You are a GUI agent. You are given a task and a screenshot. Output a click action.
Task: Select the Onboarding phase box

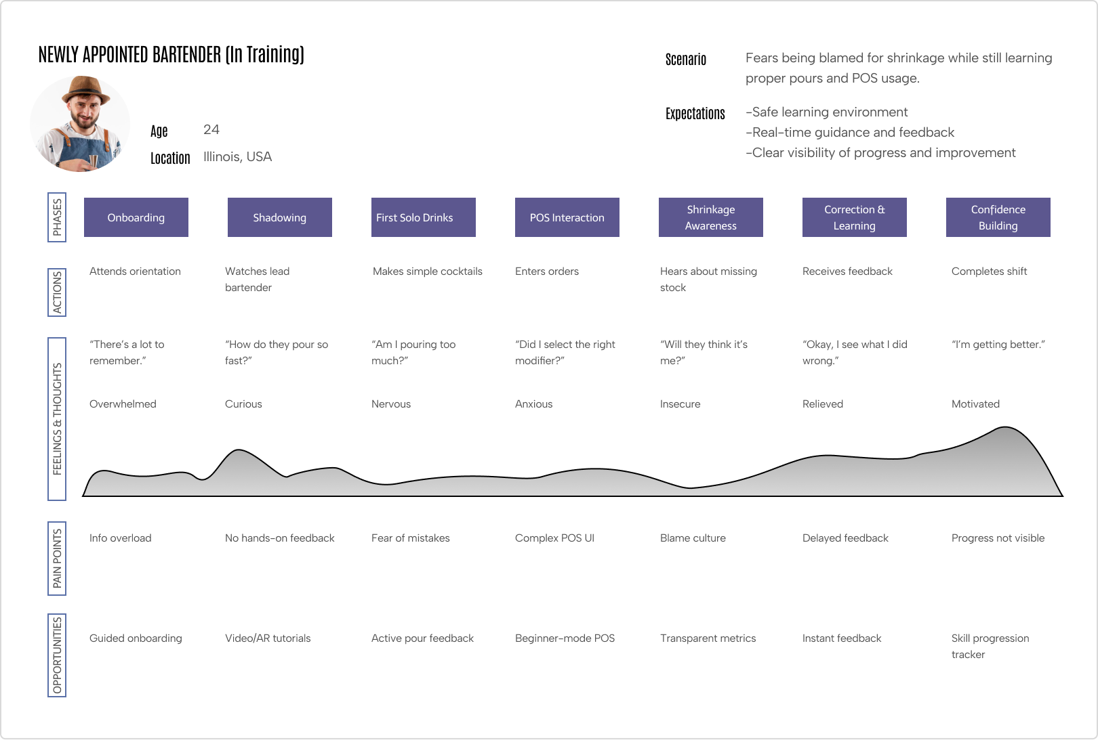click(136, 217)
